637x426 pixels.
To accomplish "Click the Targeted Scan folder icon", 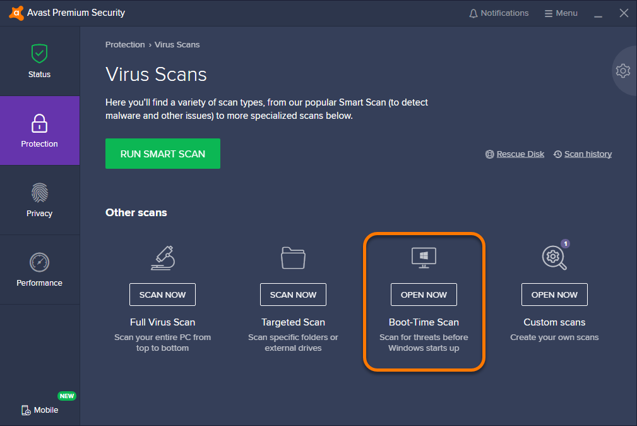I will click(293, 257).
